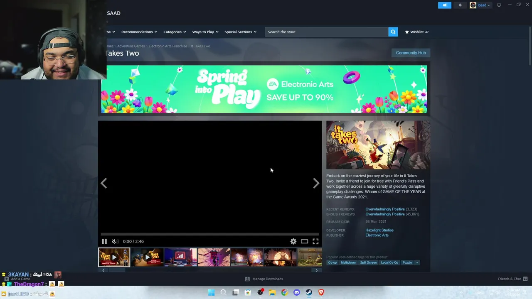Open English reviews Overwhelmingly Positive link
The image size is (532, 299).
click(x=385, y=214)
